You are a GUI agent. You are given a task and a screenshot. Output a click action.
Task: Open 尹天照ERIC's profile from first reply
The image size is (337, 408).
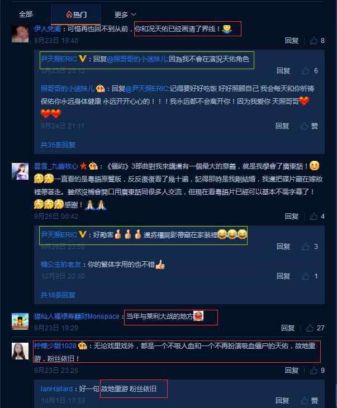point(59,59)
